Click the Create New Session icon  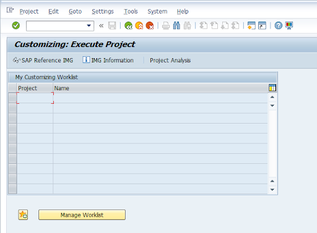[x=251, y=26]
